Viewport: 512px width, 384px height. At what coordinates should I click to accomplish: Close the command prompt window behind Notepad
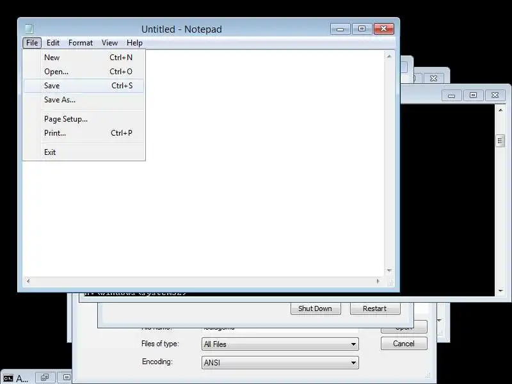[495, 95]
